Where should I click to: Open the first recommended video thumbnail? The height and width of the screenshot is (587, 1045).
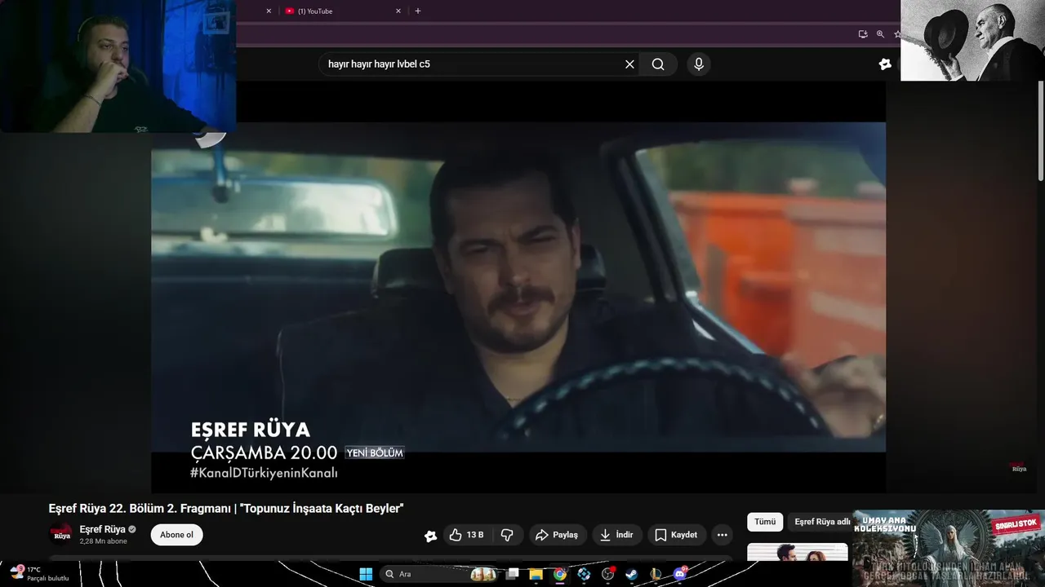pyautogui.click(x=798, y=553)
